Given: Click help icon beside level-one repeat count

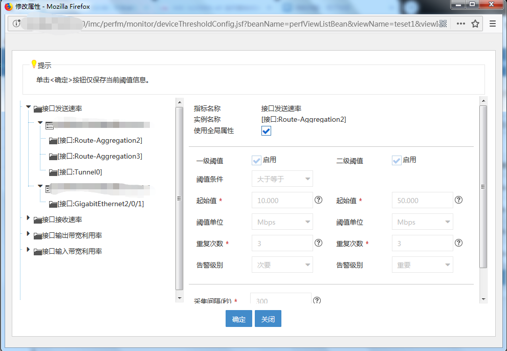Looking at the screenshot, I should (319, 243).
